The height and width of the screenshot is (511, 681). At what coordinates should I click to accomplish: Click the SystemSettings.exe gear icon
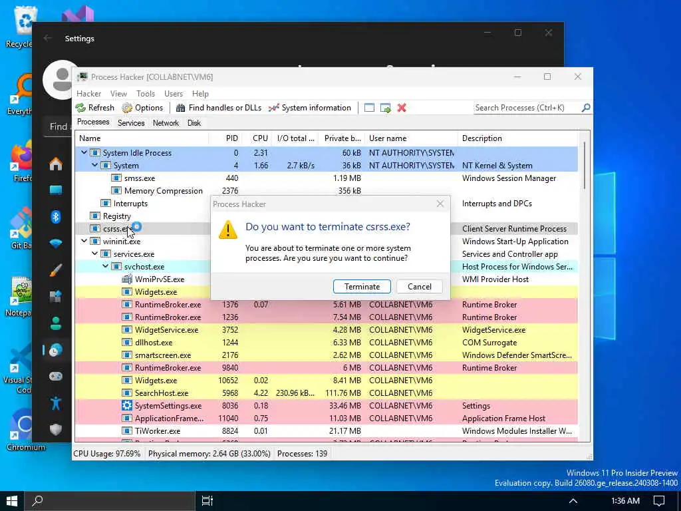click(x=127, y=405)
